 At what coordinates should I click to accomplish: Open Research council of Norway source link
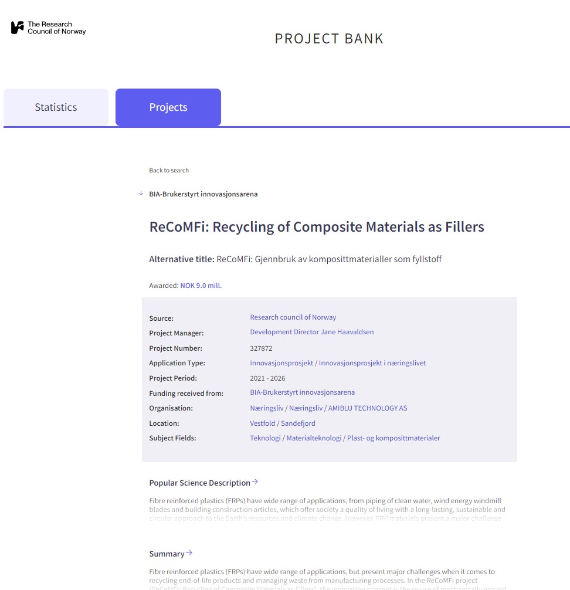point(293,317)
